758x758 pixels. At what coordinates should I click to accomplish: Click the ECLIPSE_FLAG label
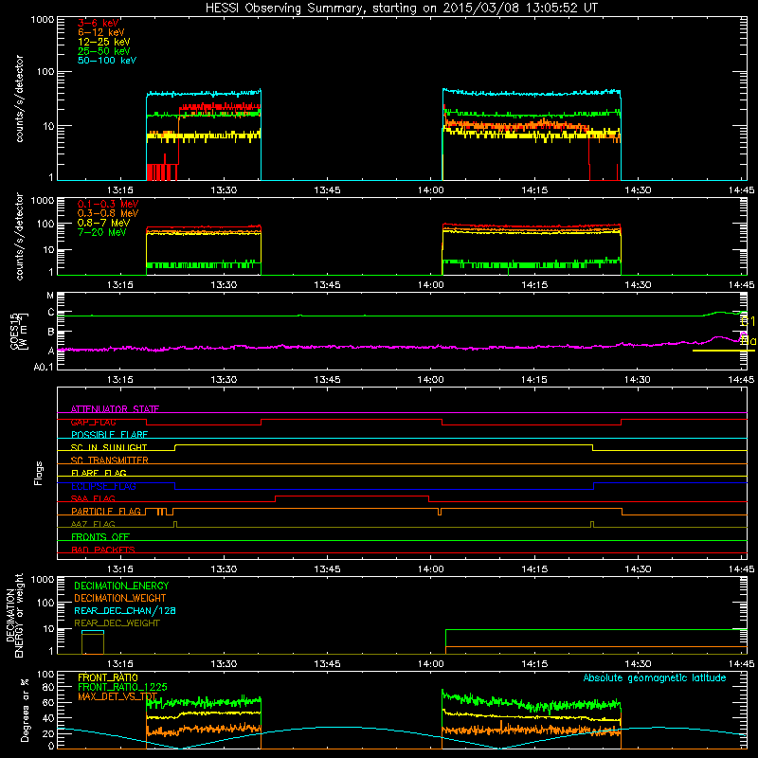pyautogui.click(x=103, y=486)
